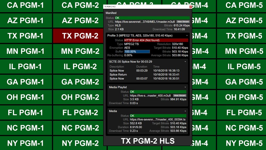Open the AZ PGM-2 tile

coord(78,20)
